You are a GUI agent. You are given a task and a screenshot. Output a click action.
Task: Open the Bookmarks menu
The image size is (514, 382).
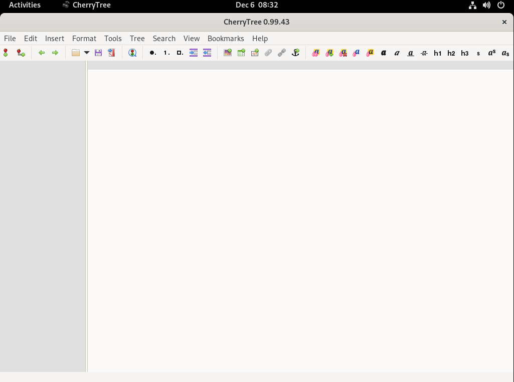pos(226,39)
